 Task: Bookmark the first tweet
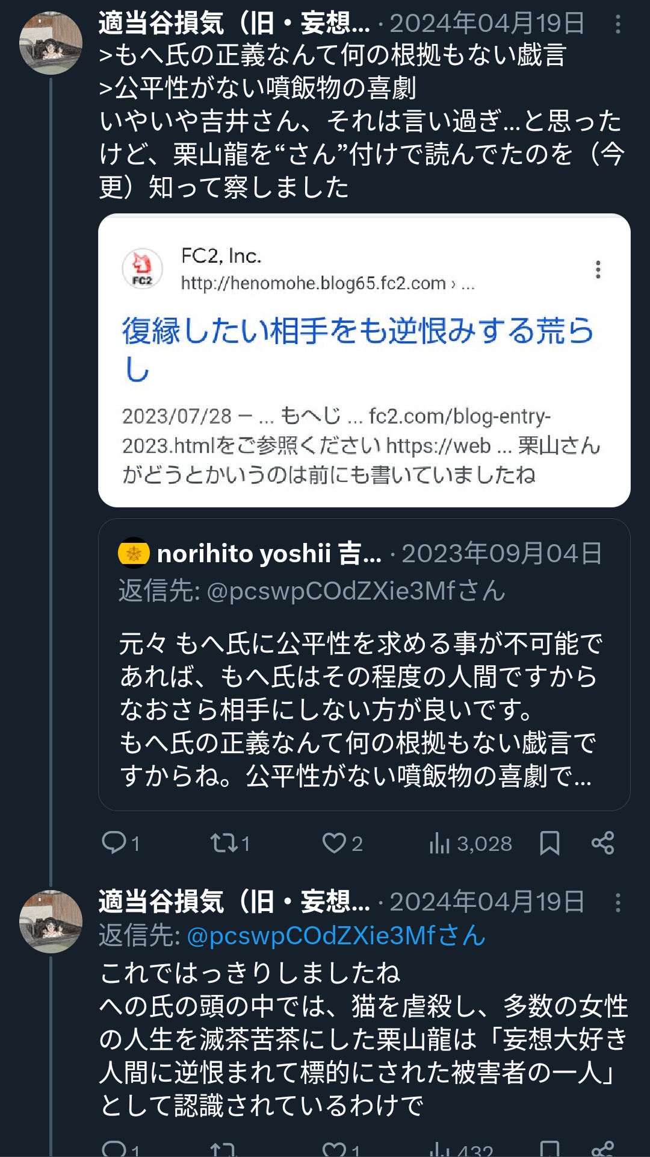point(549,842)
